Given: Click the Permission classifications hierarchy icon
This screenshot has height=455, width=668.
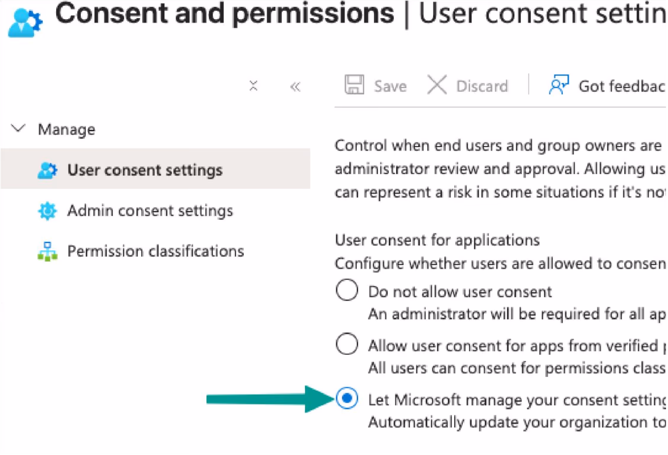Looking at the screenshot, I should 47,252.
